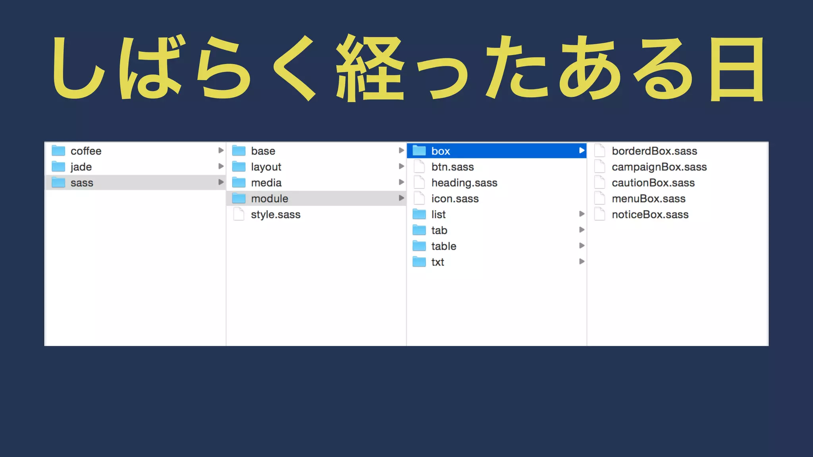
Task: Select the 'layout' folder name
Action: [266, 167]
